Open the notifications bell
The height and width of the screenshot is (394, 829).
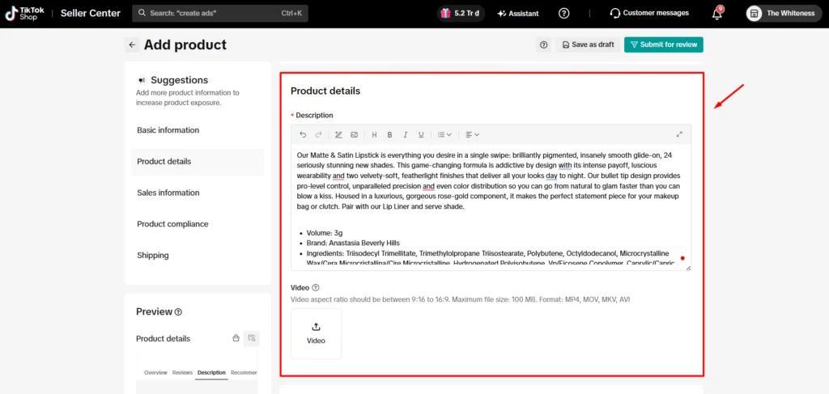tap(717, 13)
